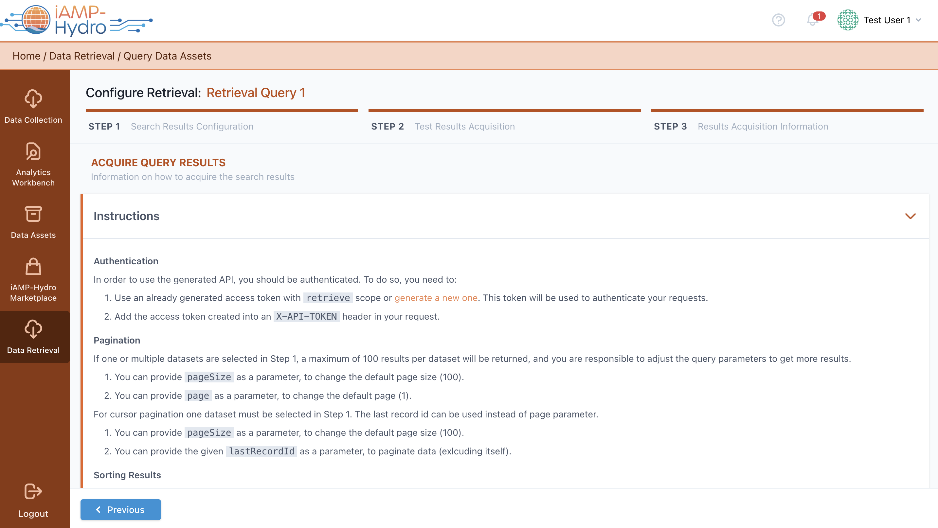Click Test User 1 avatar
The image size is (938, 528).
[x=847, y=20]
